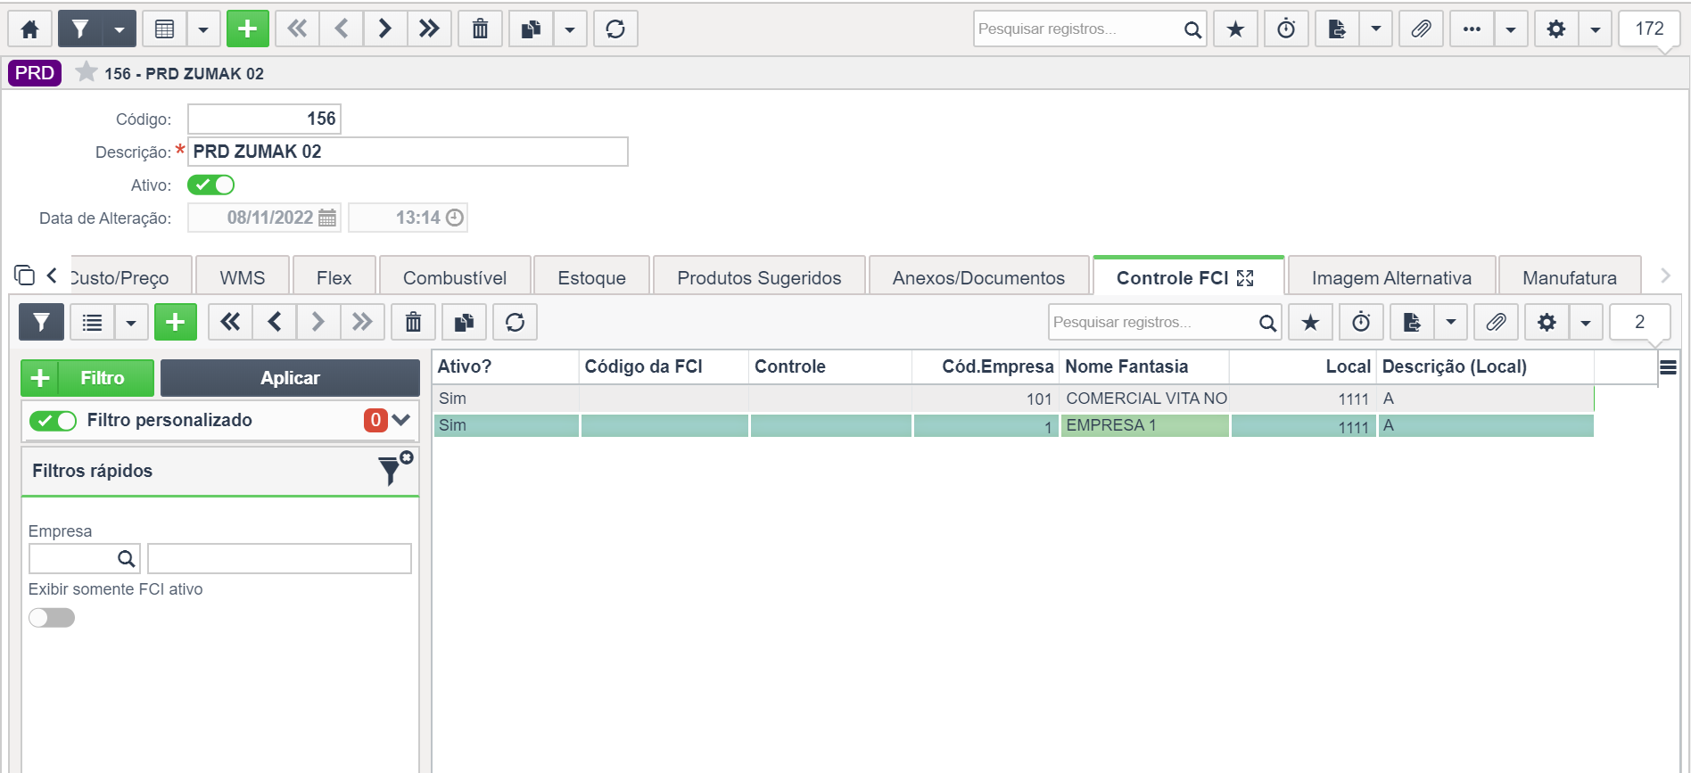Go to previous record in top toolbar
This screenshot has width=1691, height=773.
[x=341, y=29]
